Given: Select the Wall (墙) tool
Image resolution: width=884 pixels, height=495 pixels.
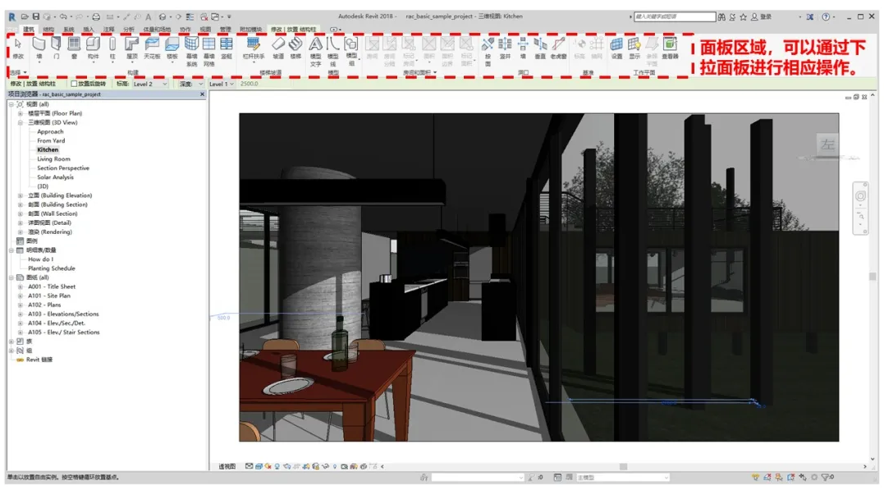Looking at the screenshot, I should click(x=39, y=48).
